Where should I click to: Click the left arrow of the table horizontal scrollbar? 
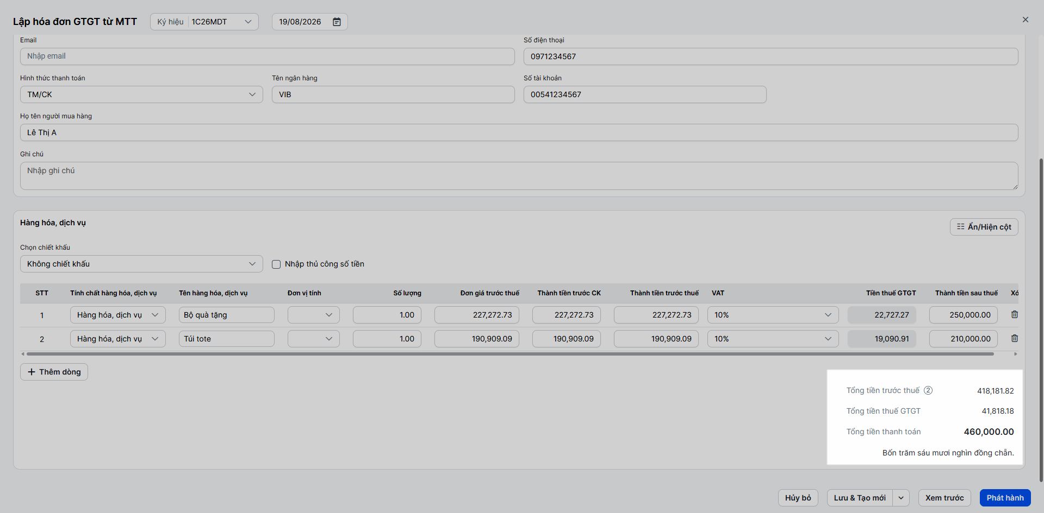tap(23, 354)
